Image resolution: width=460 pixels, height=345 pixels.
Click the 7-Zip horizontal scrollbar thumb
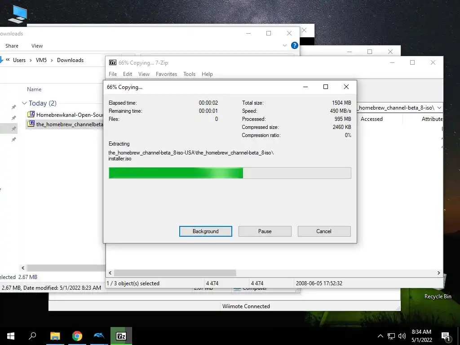(175, 273)
